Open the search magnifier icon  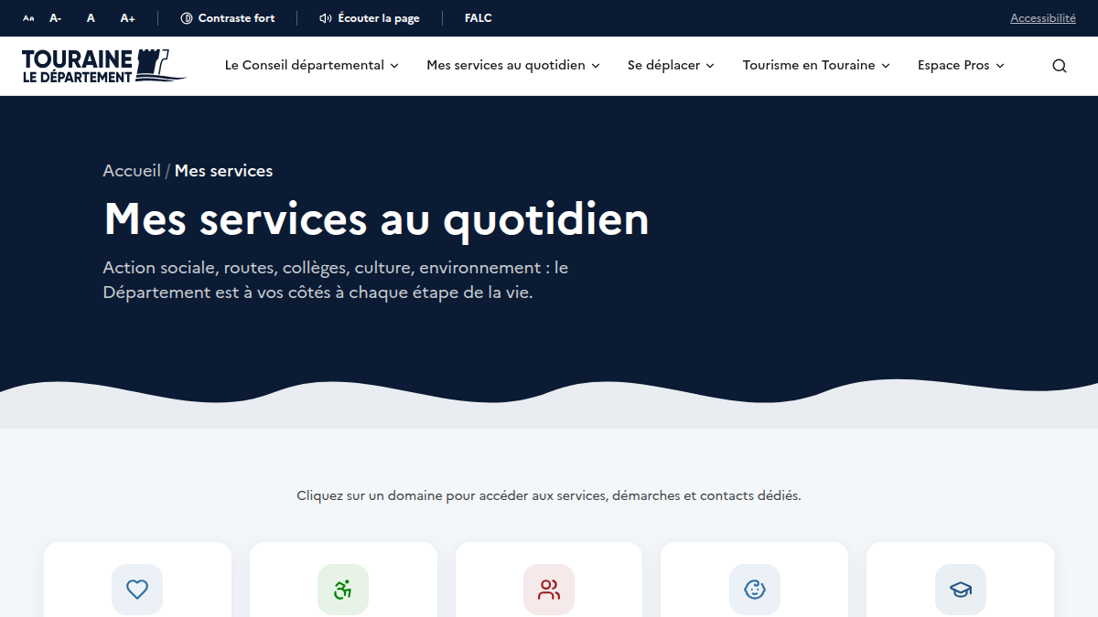[1060, 66]
